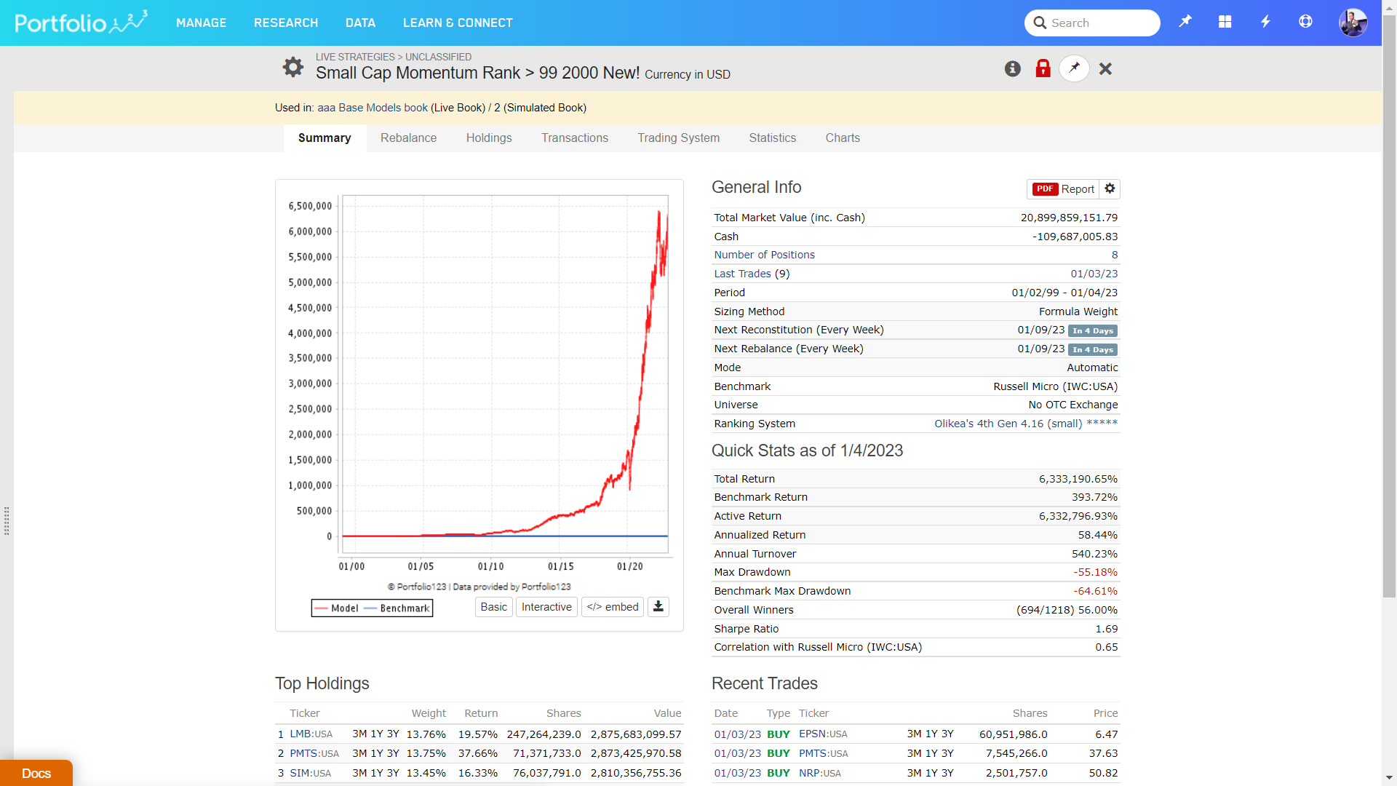
Task: Click the Total Return value 6,333,190.65%
Action: (1078, 479)
